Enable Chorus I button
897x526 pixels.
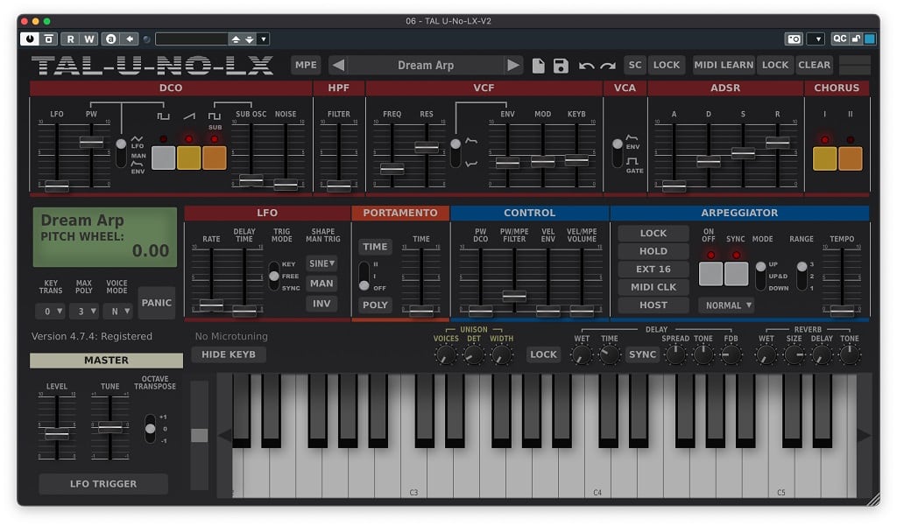pos(824,158)
